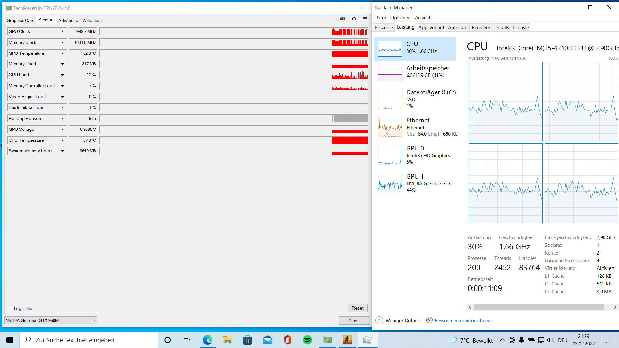Click the GPU-Z refresh icon
Image resolution: width=619 pixels, height=348 pixels.
click(x=354, y=19)
